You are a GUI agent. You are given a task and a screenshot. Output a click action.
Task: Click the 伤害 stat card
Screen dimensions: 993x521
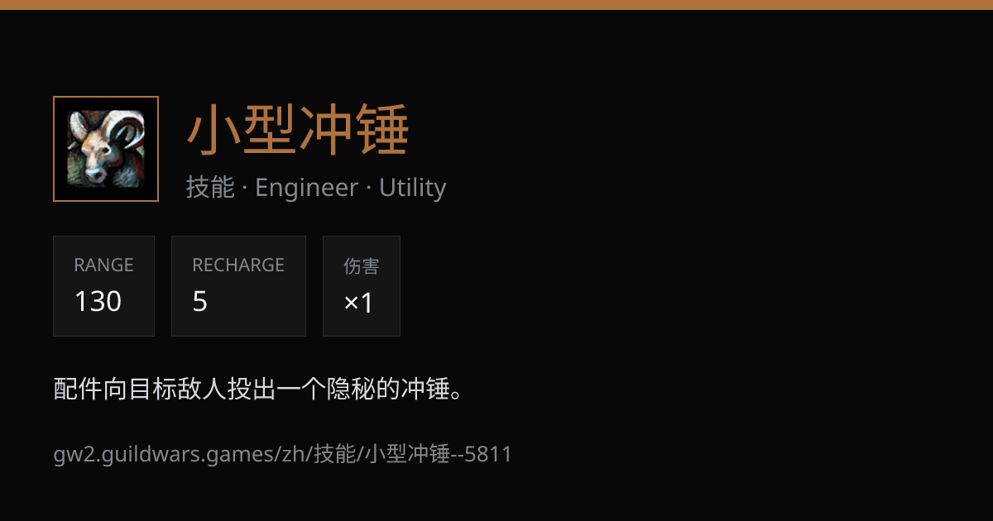[362, 286]
